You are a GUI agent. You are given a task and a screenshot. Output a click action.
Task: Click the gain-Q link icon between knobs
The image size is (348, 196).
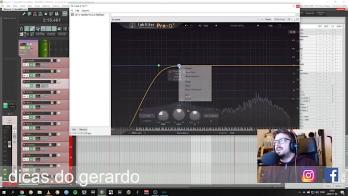188,111
